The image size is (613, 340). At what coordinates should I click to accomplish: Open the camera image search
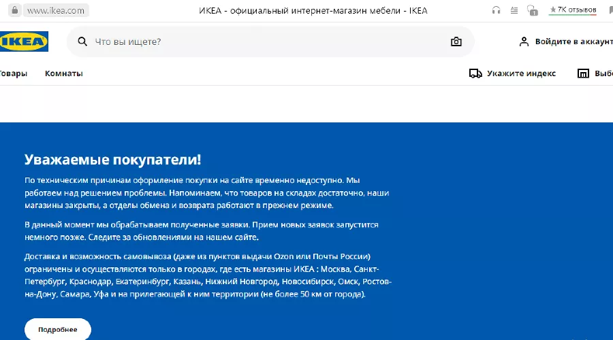pos(456,41)
